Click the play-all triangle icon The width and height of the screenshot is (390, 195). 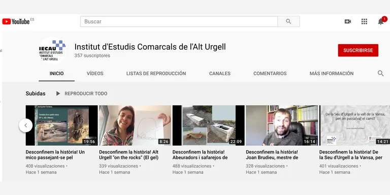pos(58,93)
